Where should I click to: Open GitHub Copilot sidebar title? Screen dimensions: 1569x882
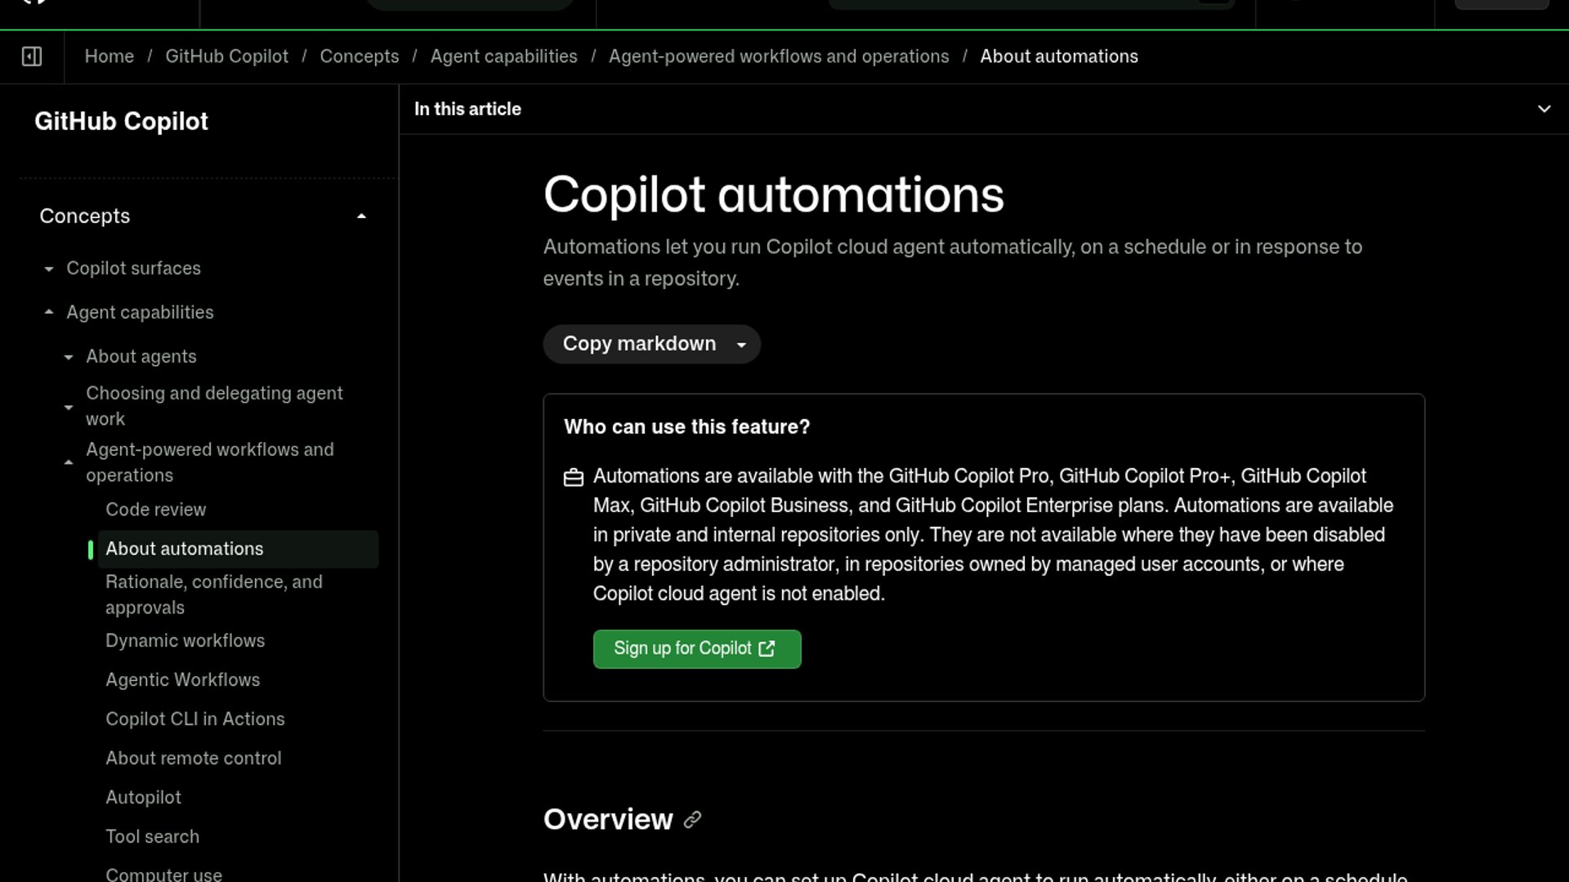121,121
